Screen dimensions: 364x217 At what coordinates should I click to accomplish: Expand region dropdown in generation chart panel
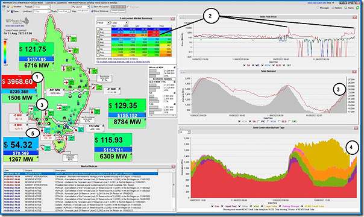tap(184, 132)
